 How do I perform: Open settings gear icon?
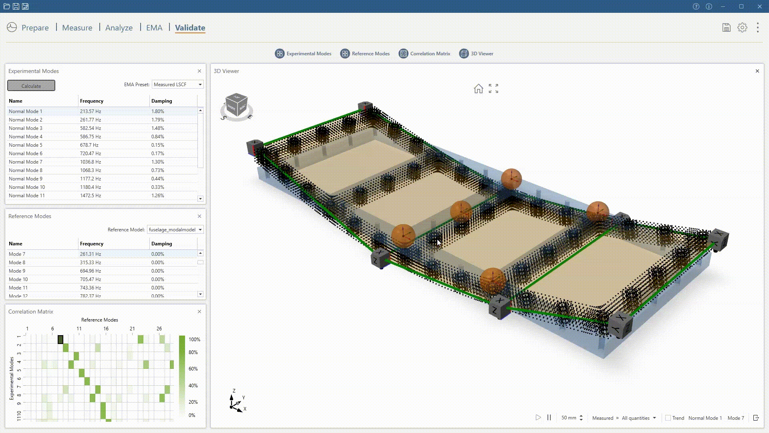(x=742, y=27)
